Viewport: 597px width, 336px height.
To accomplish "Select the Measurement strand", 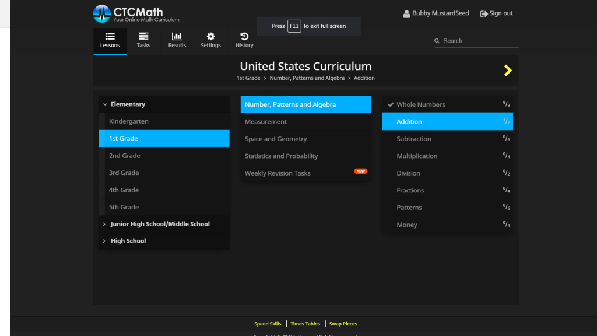I will click(305, 122).
